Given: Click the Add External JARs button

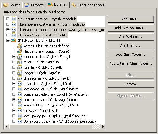Looking at the screenshot, I should point(131,28).
